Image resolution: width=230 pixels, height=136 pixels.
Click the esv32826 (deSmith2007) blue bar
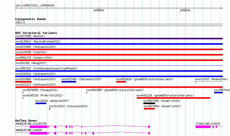coord(41,103)
